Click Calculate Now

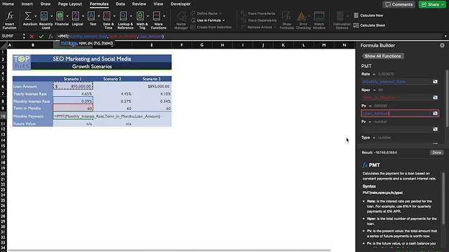(x=369, y=16)
